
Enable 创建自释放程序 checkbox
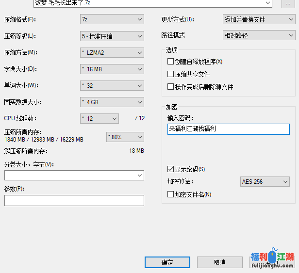pyautogui.click(x=170, y=62)
